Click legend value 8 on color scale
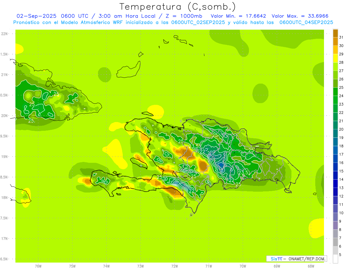 pos(340,230)
